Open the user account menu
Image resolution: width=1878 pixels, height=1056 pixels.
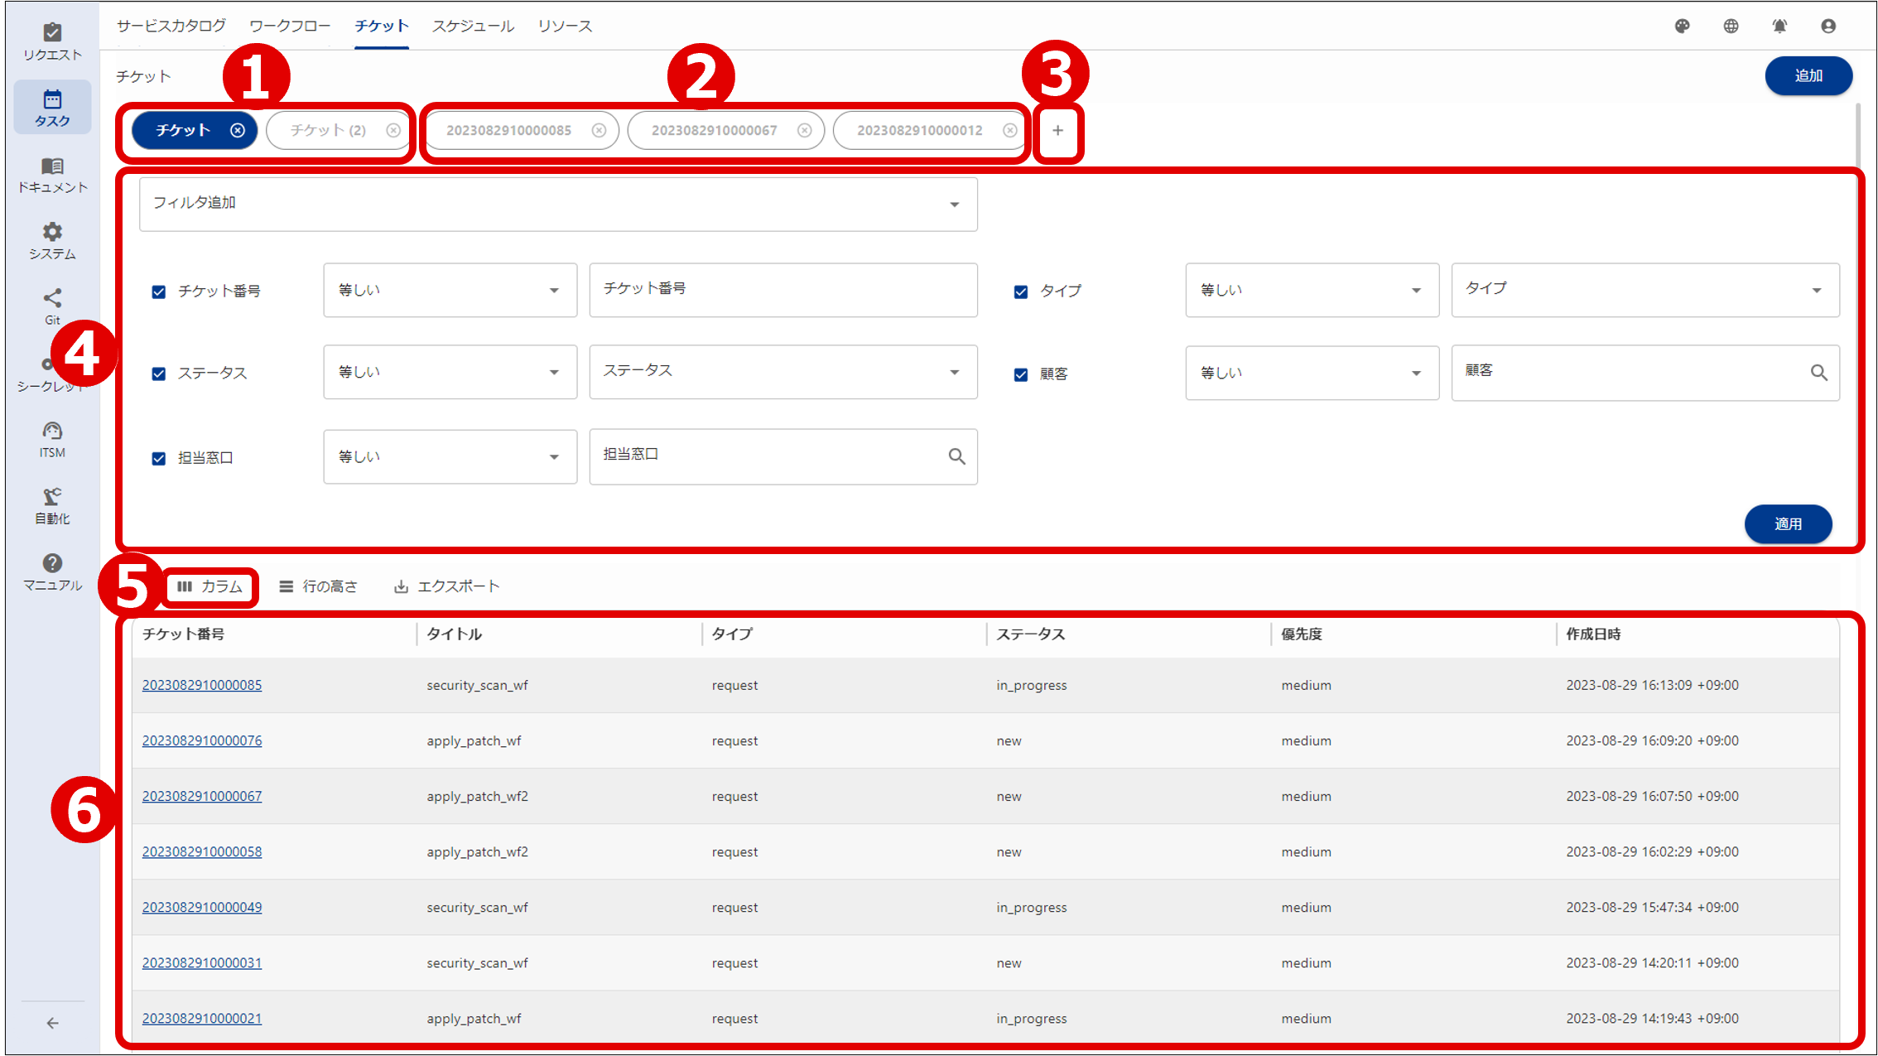[1827, 26]
